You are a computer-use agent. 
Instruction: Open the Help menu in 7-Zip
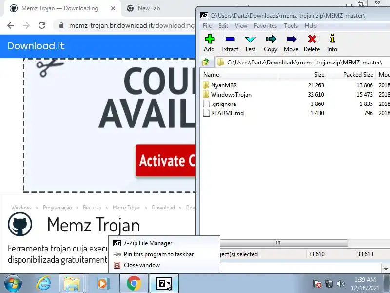pyautogui.click(x=311, y=26)
